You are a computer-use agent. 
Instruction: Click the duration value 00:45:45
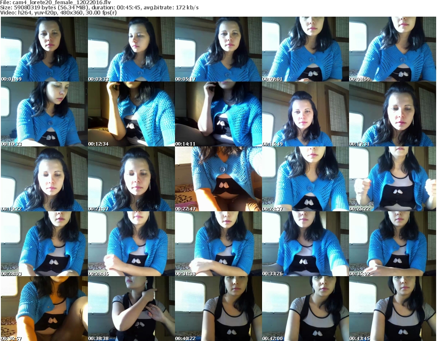[130, 8]
